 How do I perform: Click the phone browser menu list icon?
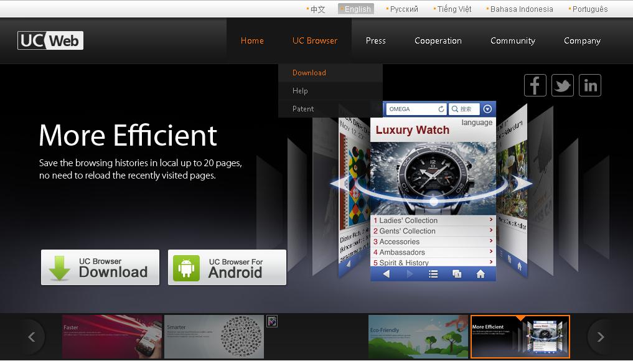(433, 274)
